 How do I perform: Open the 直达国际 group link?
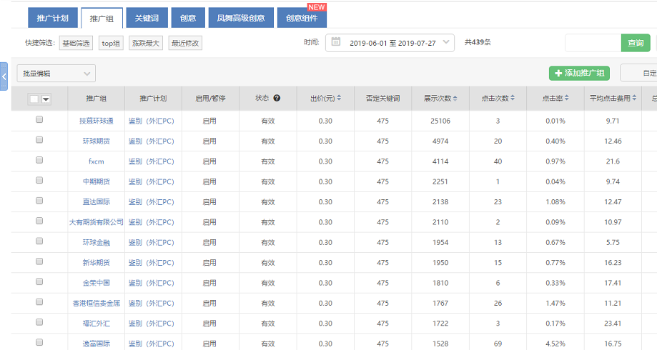(x=97, y=202)
